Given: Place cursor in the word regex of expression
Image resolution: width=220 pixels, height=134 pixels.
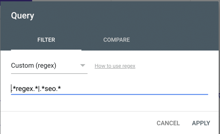Looking at the screenshot, I should coord(24,89).
